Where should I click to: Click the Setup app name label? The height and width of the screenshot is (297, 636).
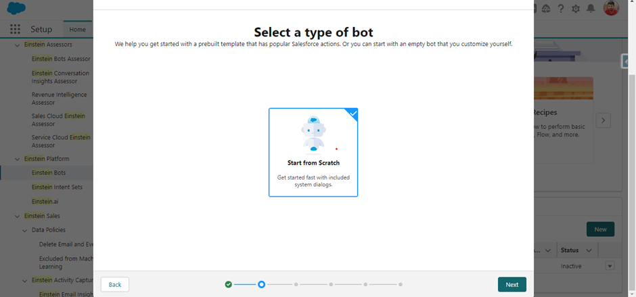click(41, 29)
